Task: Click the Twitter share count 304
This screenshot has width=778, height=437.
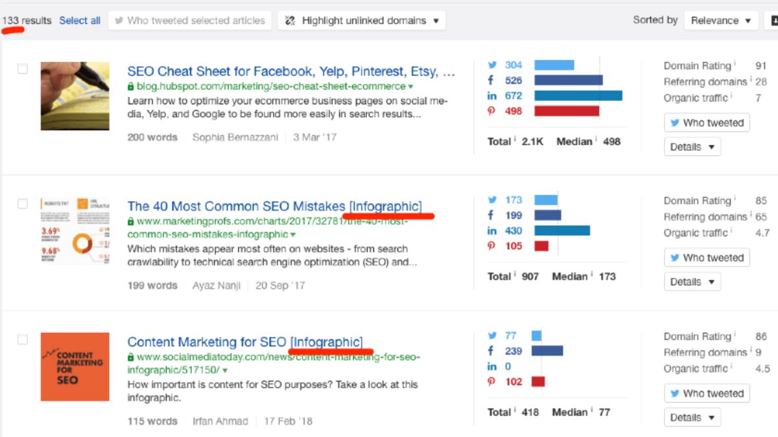Action: tap(513, 65)
